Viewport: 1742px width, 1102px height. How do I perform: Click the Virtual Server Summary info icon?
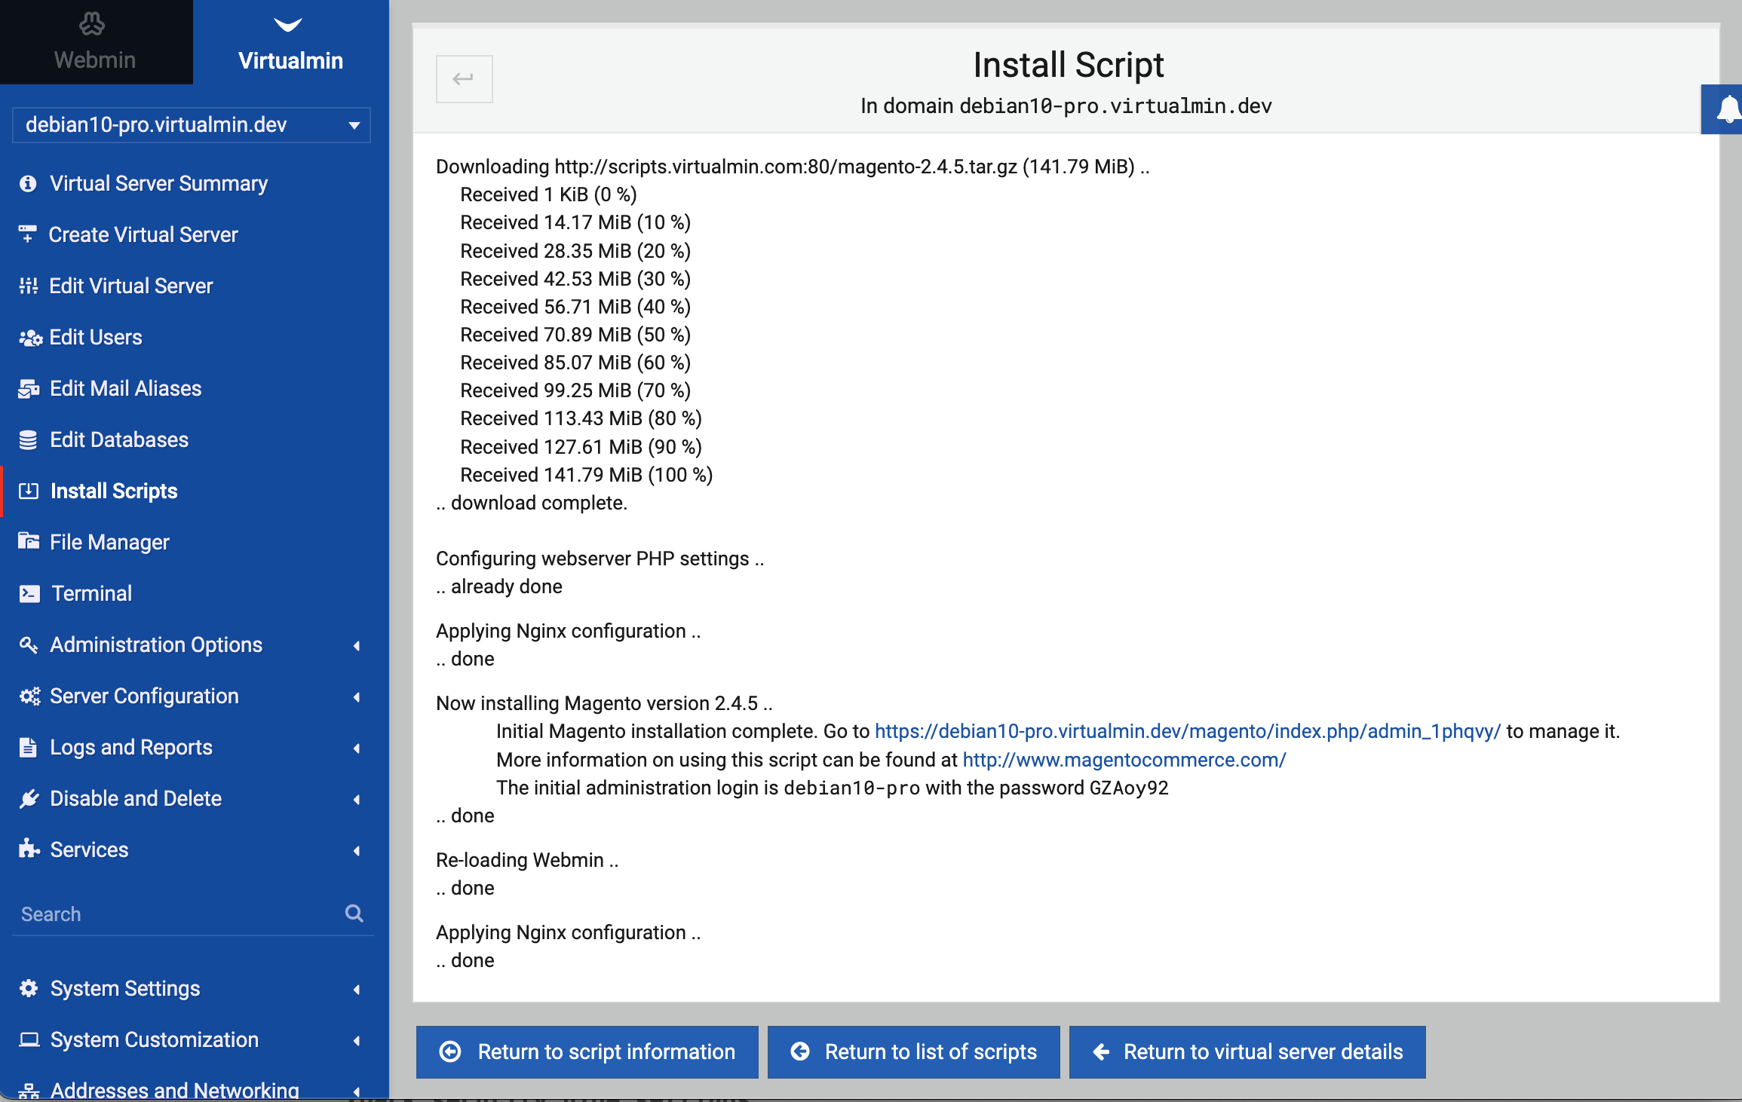tap(28, 183)
